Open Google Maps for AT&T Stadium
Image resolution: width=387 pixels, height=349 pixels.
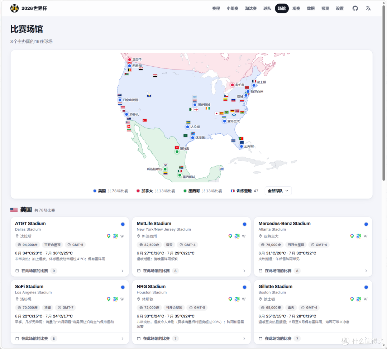point(108,236)
